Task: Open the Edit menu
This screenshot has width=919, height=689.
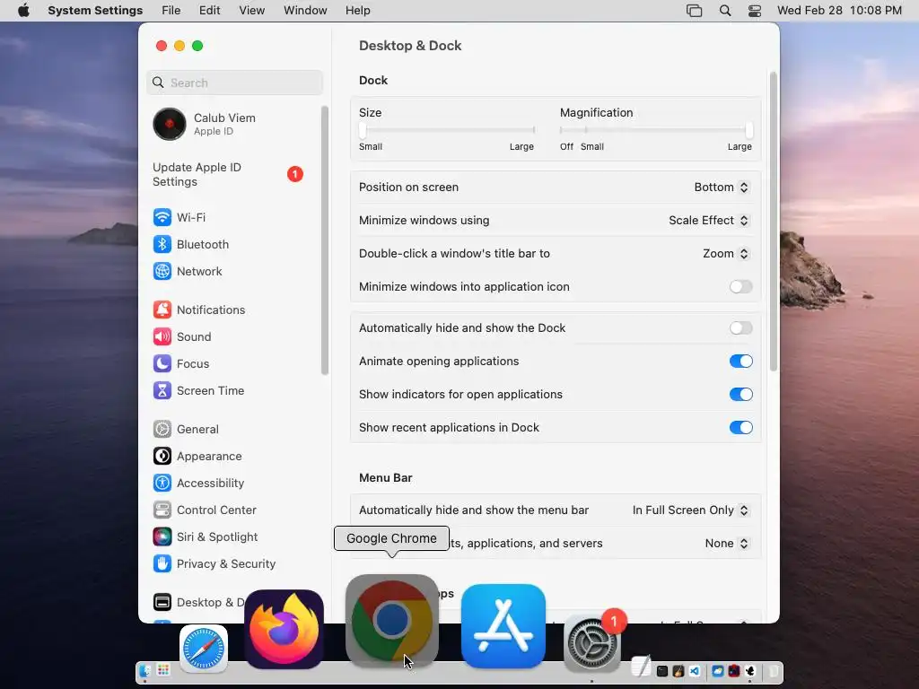Action: click(x=209, y=11)
